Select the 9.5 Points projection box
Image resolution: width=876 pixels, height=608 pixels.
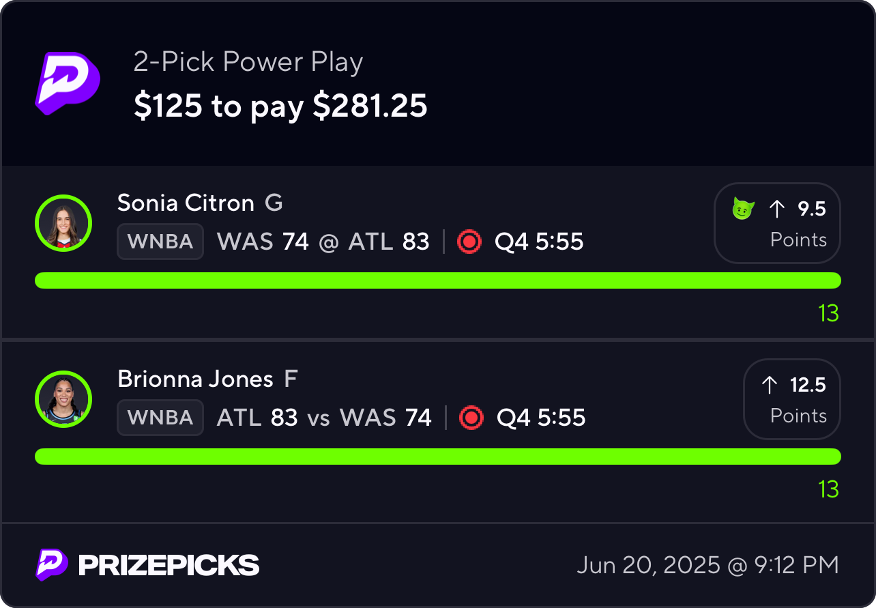[x=777, y=223]
